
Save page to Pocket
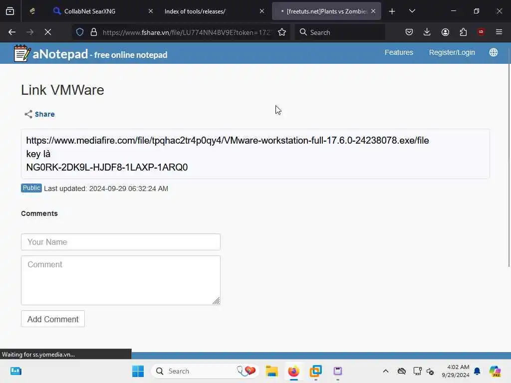click(409, 32)
